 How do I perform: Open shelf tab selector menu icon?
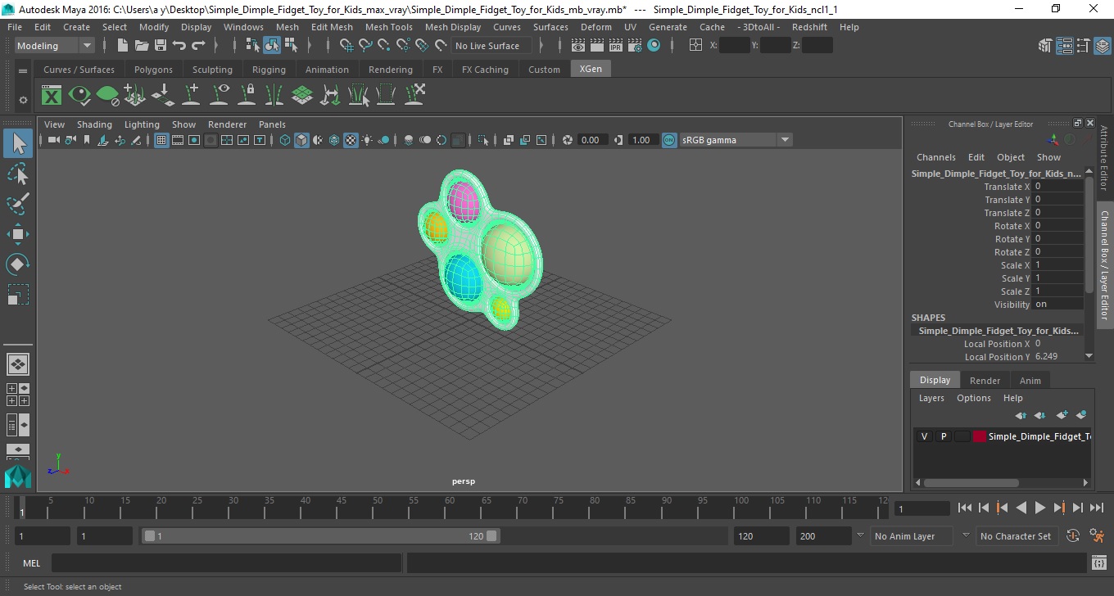coord(23,71)
